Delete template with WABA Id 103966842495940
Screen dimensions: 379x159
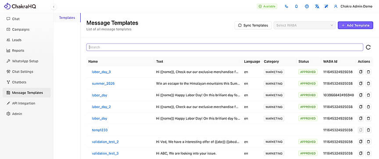[368, 95]
